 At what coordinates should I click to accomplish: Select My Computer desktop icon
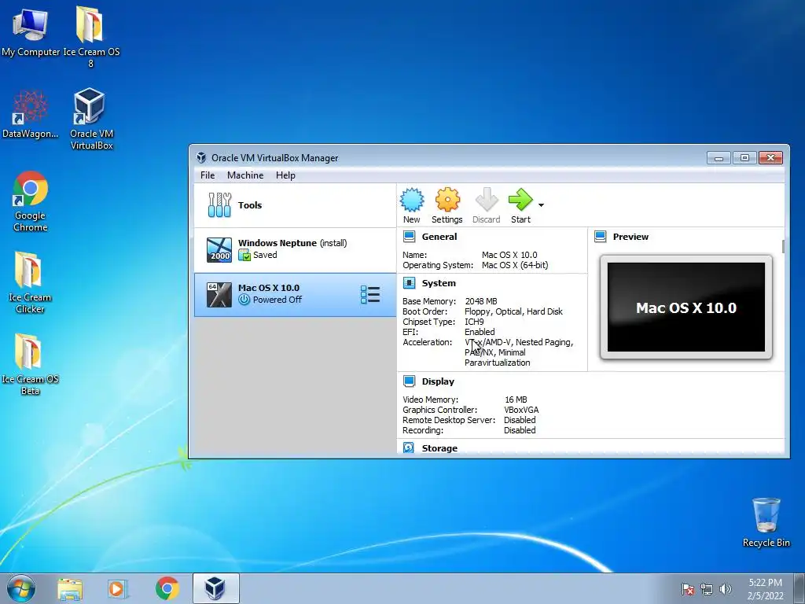[x=31, y=32]
